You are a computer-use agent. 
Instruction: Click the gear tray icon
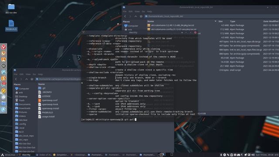tap(225, 155)
